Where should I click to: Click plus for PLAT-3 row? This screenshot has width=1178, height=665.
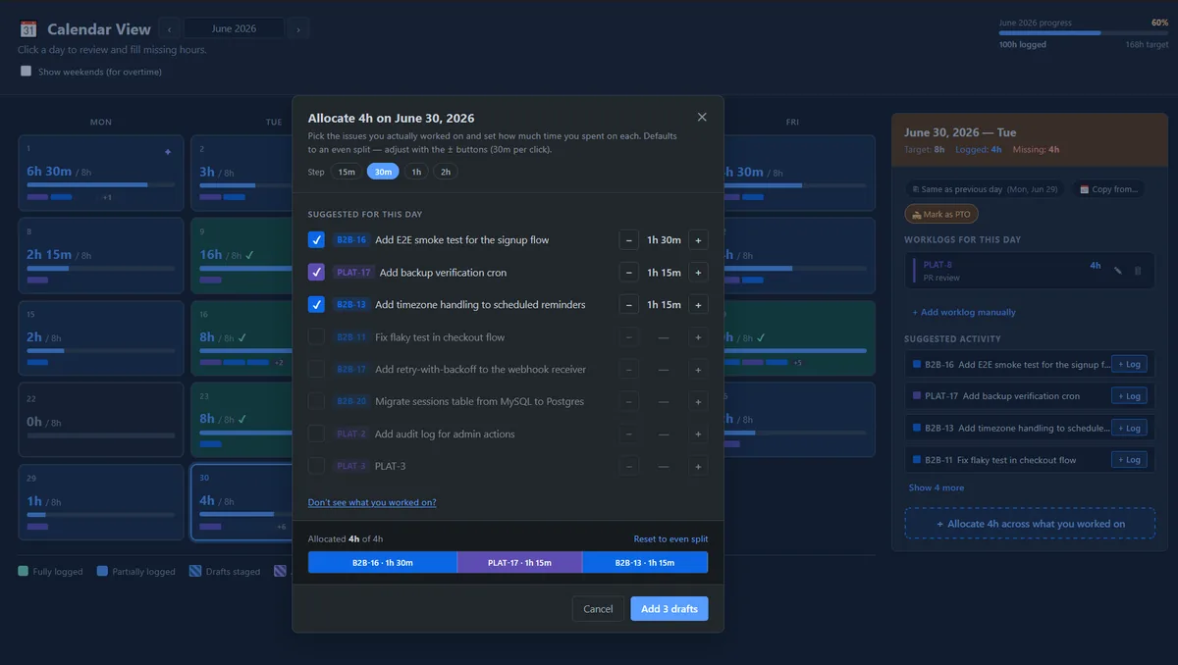click(698, 466)
